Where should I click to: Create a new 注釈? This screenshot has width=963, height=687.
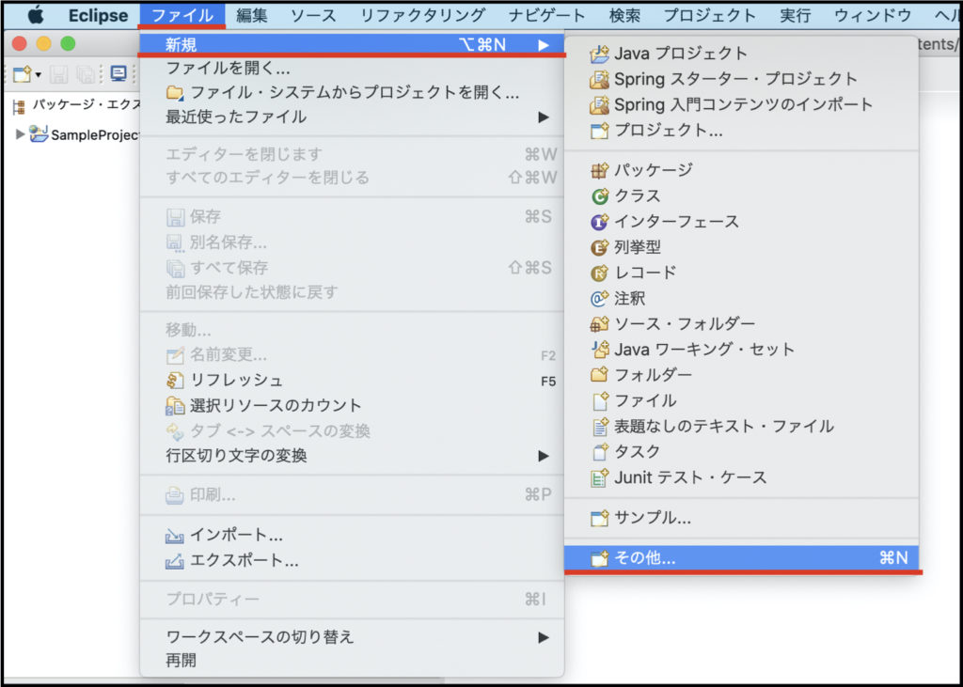(741, 298)
